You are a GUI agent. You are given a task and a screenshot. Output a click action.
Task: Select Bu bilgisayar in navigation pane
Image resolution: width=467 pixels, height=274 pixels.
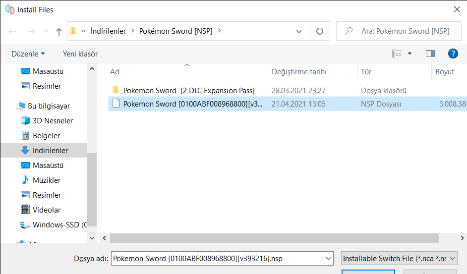coord(49,106)
